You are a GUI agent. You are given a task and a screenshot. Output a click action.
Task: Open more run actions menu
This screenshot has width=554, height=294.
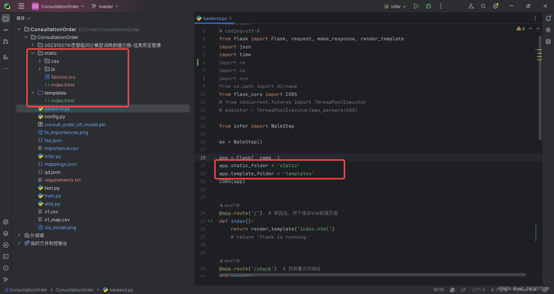point(441,6)
